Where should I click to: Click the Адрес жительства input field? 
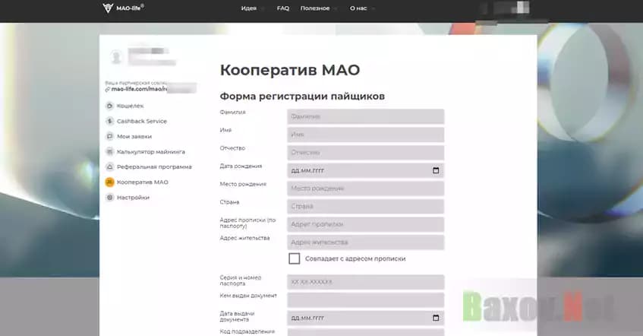tap(366, 242)
